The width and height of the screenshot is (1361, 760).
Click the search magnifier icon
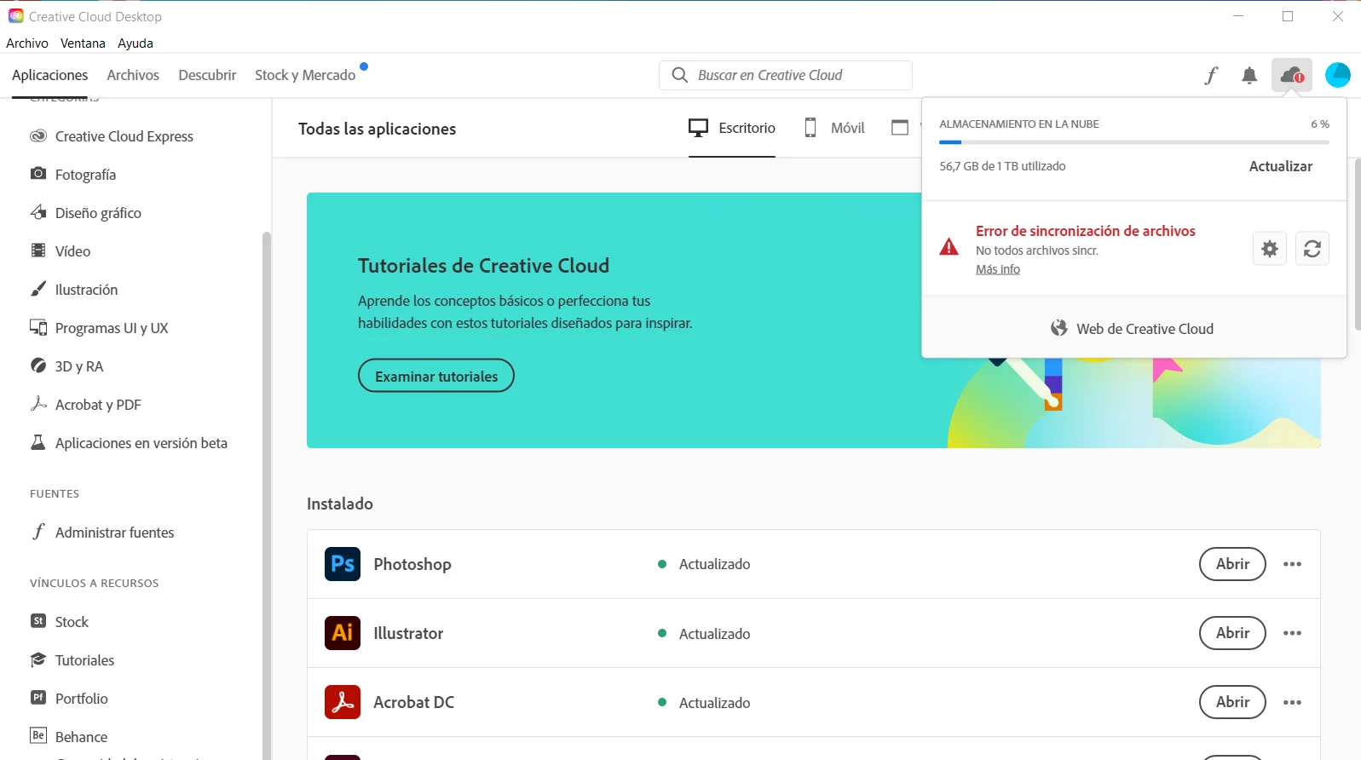click(x=679, y=75)
